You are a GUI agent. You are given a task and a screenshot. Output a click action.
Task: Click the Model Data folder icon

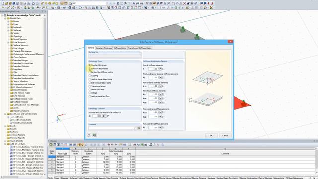[x=8, y=18]
